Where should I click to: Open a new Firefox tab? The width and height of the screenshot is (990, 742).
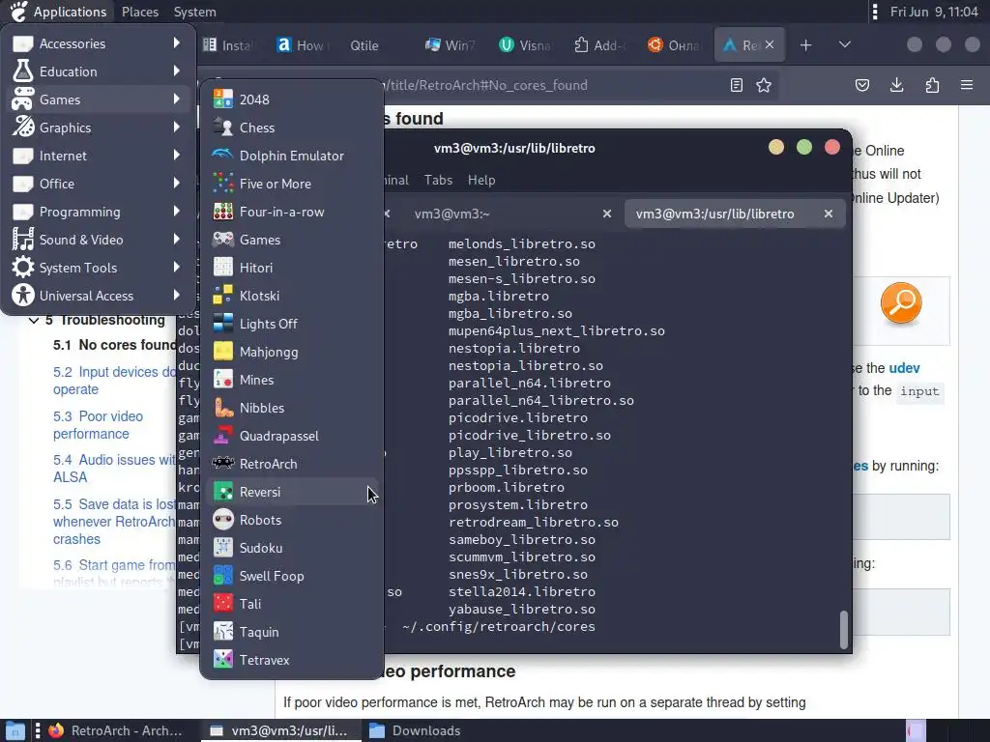[x=805, y=44]
